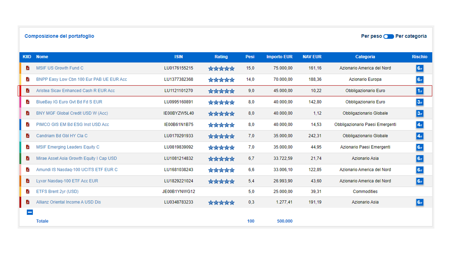
Task: Click risk badge 3/7 for BNY MGF Global Credit
Action: coord(420,114)
